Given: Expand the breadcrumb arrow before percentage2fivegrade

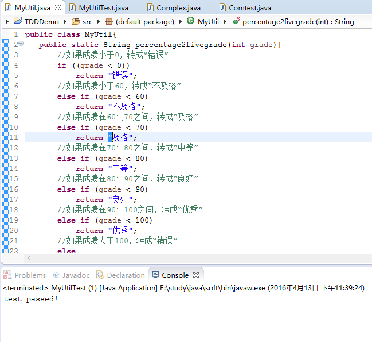Looking at the screenshot, I should coord(225,22).
